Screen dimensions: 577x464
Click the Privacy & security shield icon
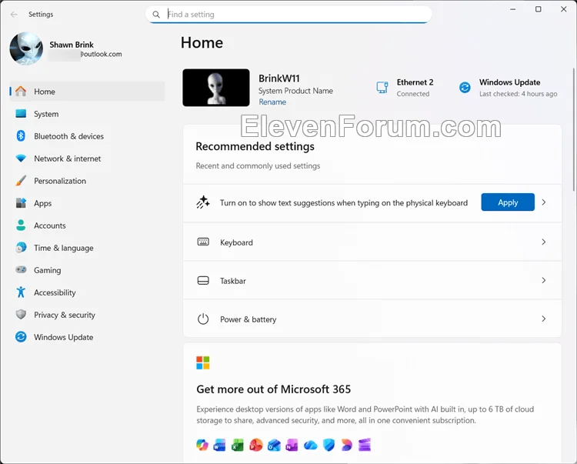tap(21, 315)
